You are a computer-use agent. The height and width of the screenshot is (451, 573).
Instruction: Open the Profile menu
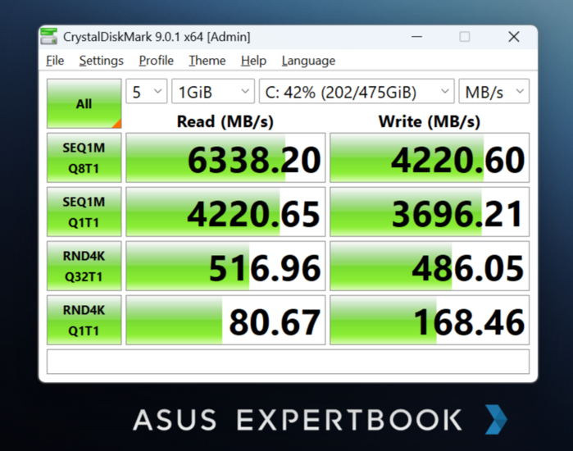[x=156, y=61]
